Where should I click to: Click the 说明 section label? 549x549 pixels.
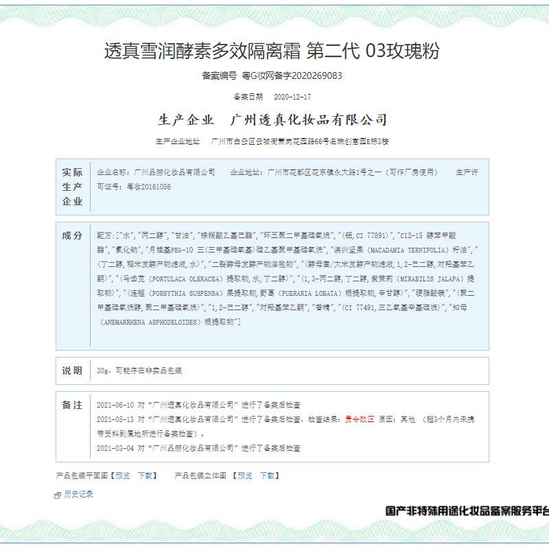(x=72, y=371)
